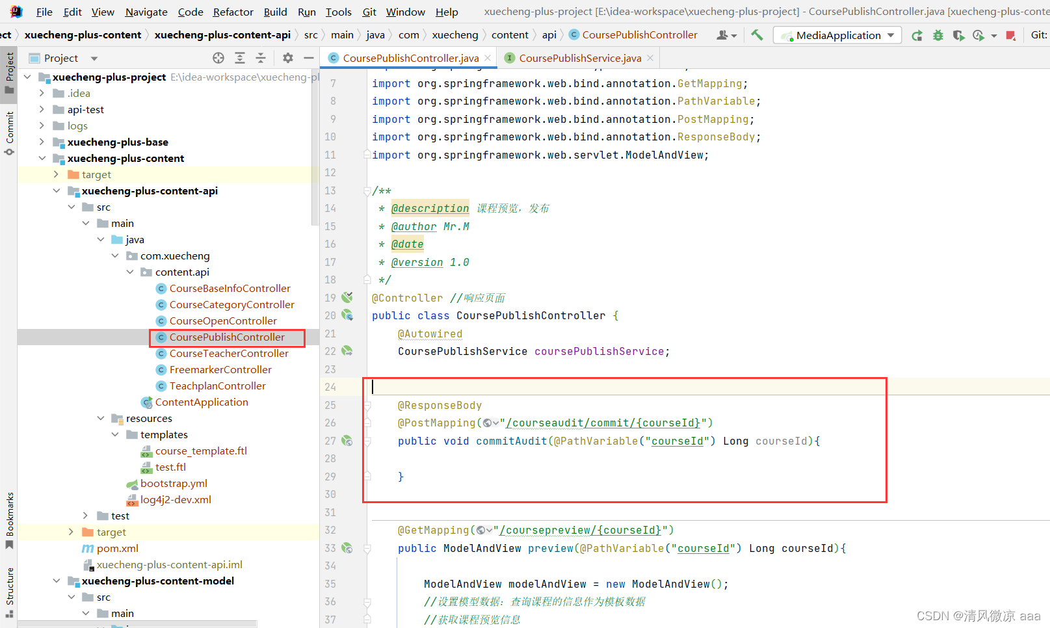1050x628 pixels.
Task: Click the Rerun MediaApplication icon
Action: coord(917,35)
